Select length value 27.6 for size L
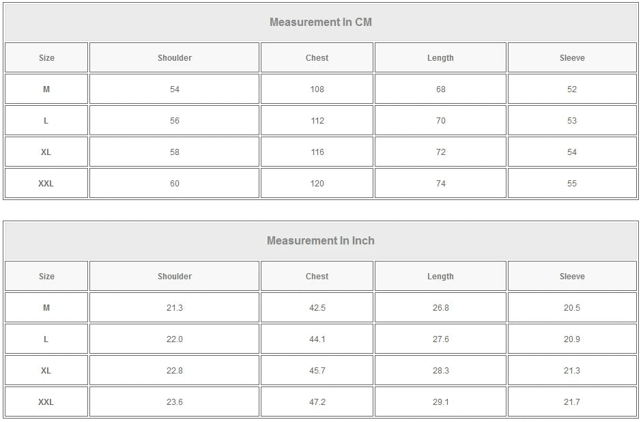 tap(440, 339)
